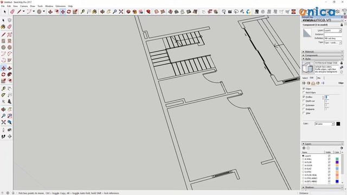Select the Rotated Rectangle tool

[10, 41]
